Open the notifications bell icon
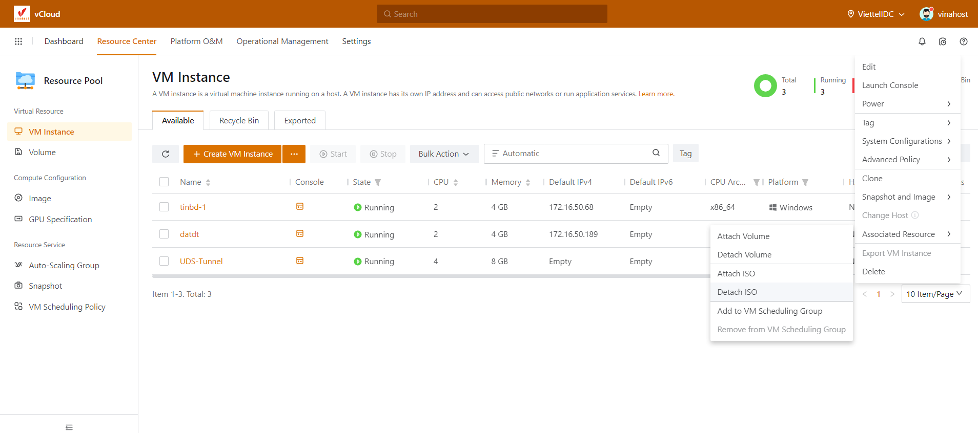 point(922,41)
